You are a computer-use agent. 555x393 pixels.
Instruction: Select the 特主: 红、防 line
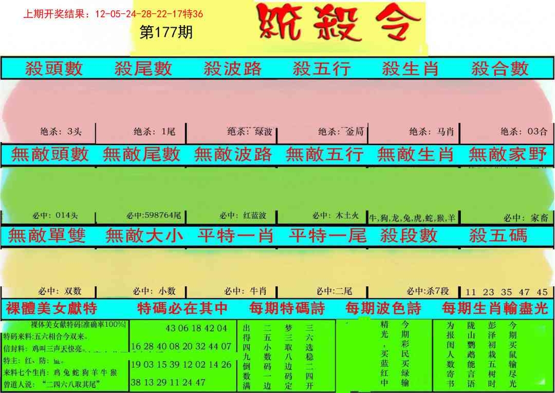click(x=33, y=361)
